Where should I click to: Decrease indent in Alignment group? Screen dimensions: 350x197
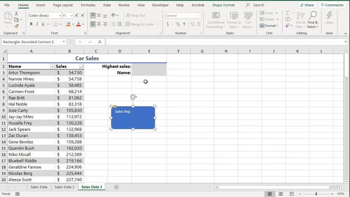pos(113,24)
